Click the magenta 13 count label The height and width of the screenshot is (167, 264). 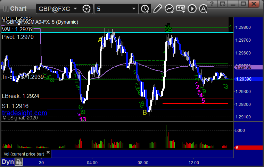click(83, 119)
